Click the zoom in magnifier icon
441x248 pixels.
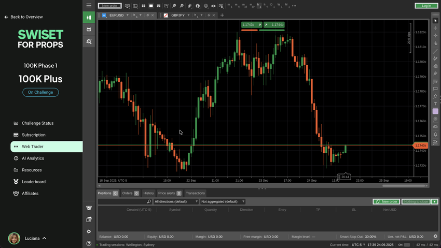pyautogui.click(x=174, y=6)
